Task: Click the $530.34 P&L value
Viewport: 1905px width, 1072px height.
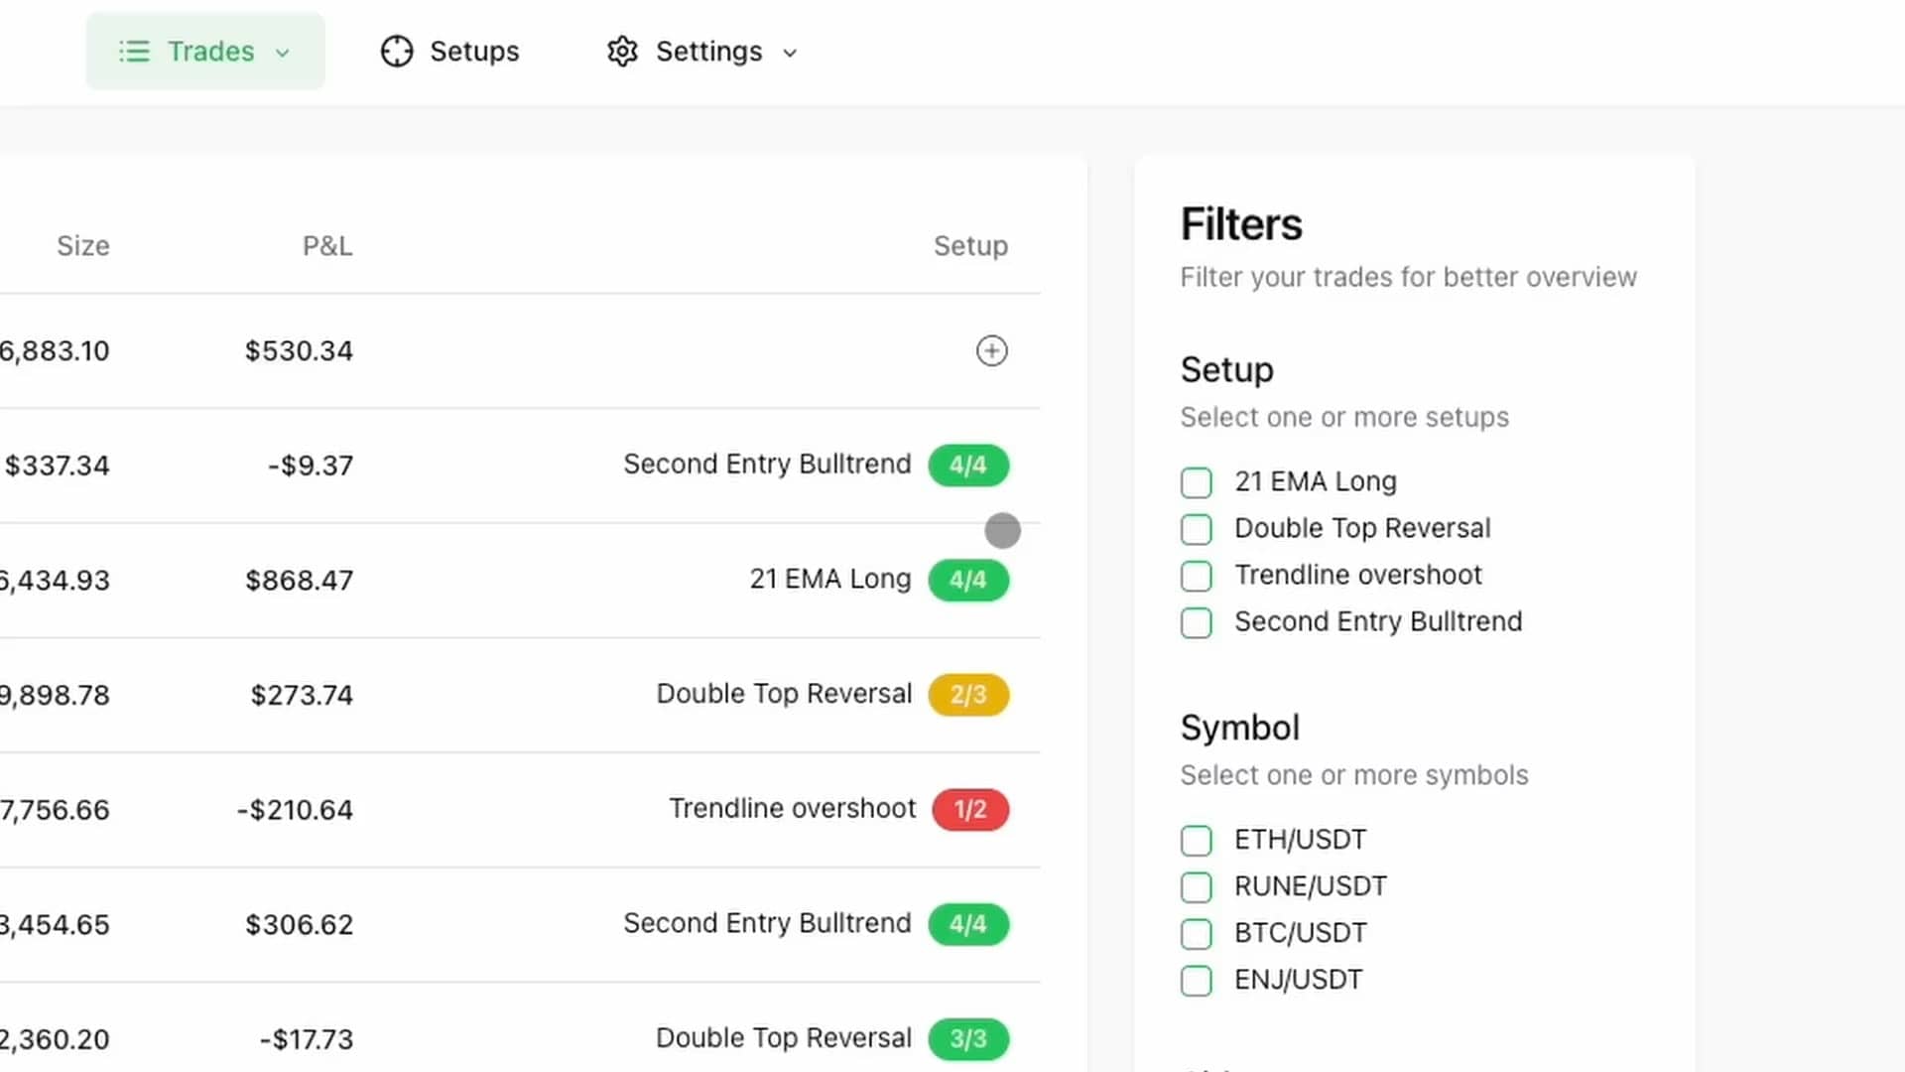Action: pyautogui.click(x=299, y=350)
